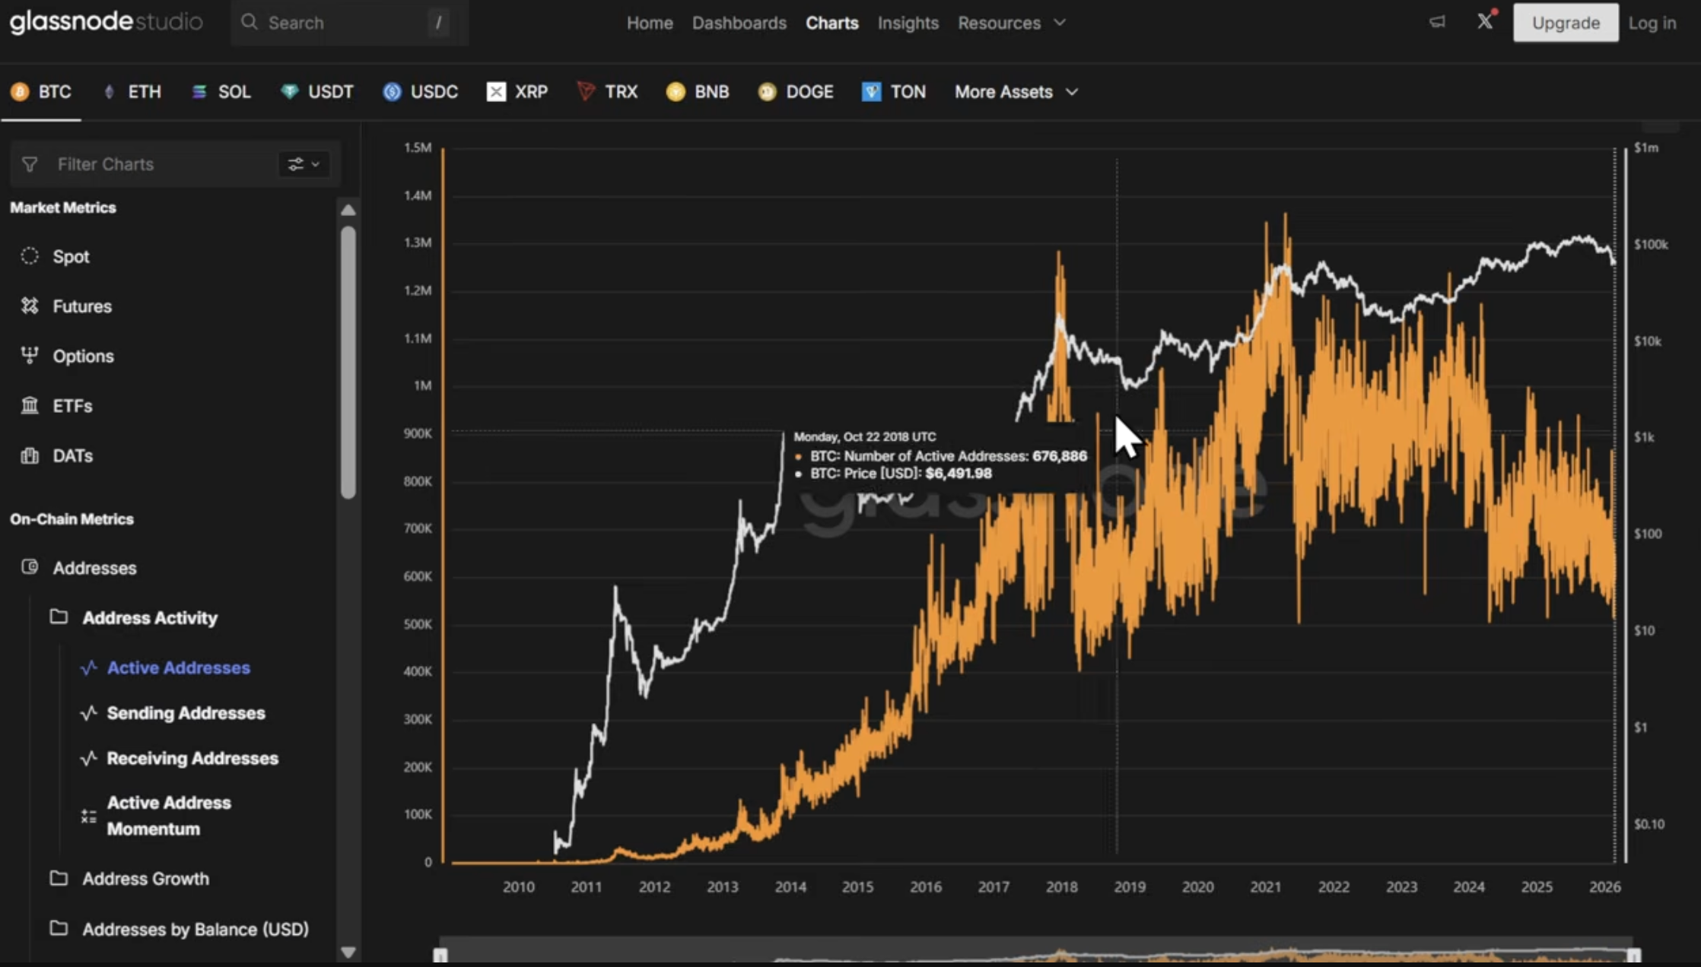Open the Futures market metrics
This screenshot has width=1701, height=967.
tap(82, 306)
